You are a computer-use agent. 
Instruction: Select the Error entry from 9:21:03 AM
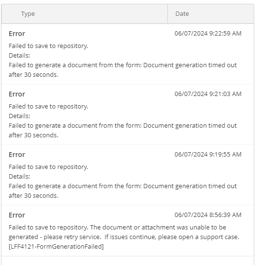[x=128, y=114]
